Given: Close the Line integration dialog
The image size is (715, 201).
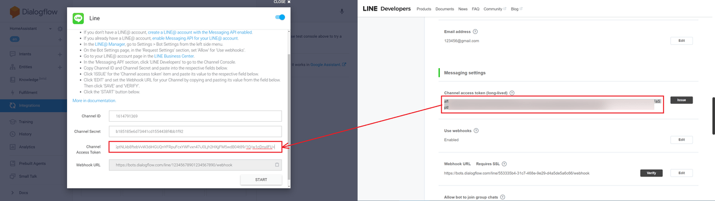Looking at the screenshot, I should [282, 2].
